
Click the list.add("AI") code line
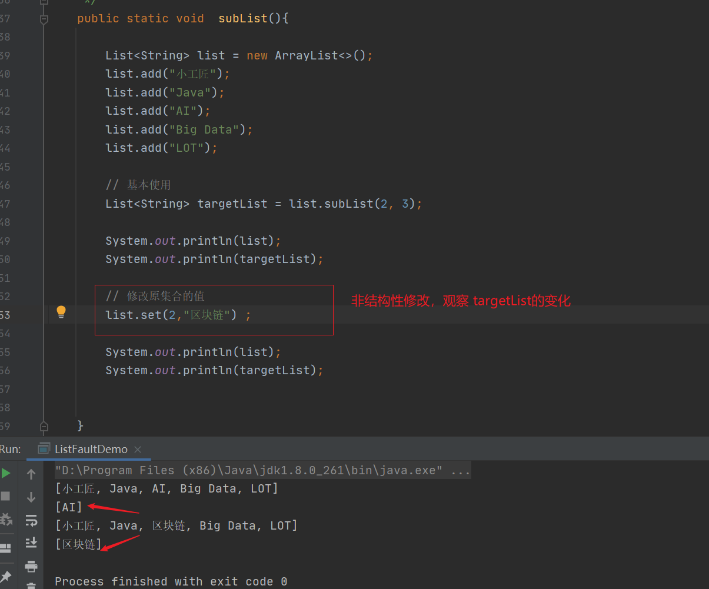click(158, 111)
